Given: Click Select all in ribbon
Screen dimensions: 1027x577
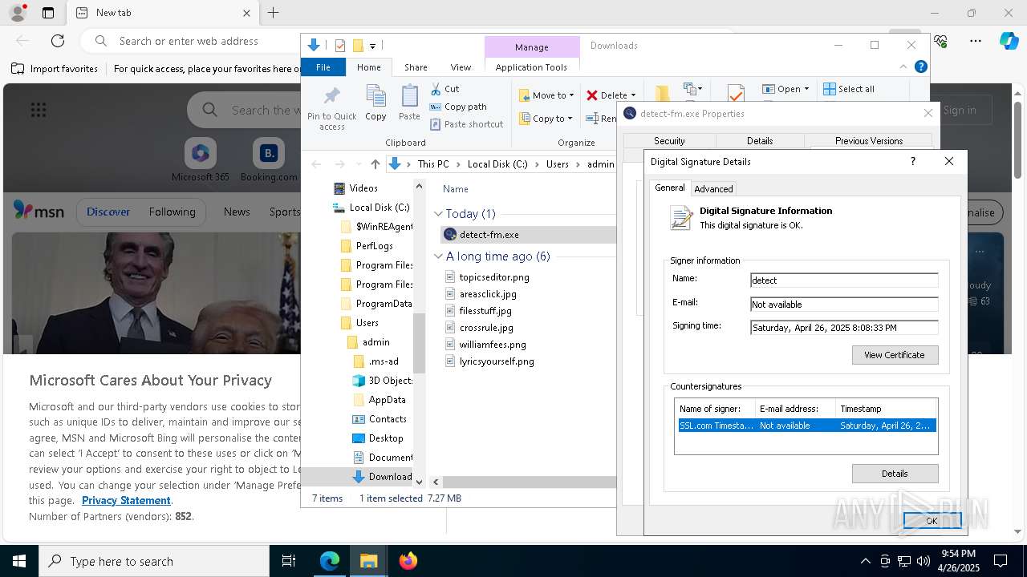Looking at the screenshot, I should point(849,89).
